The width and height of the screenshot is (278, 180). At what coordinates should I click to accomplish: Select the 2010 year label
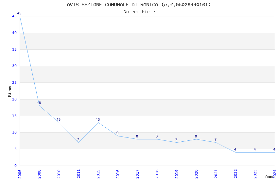tap(59, 174)
